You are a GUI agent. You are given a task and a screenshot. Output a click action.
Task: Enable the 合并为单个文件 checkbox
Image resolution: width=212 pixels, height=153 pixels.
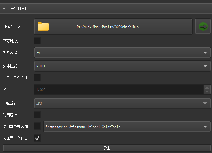tap(37, 77)
